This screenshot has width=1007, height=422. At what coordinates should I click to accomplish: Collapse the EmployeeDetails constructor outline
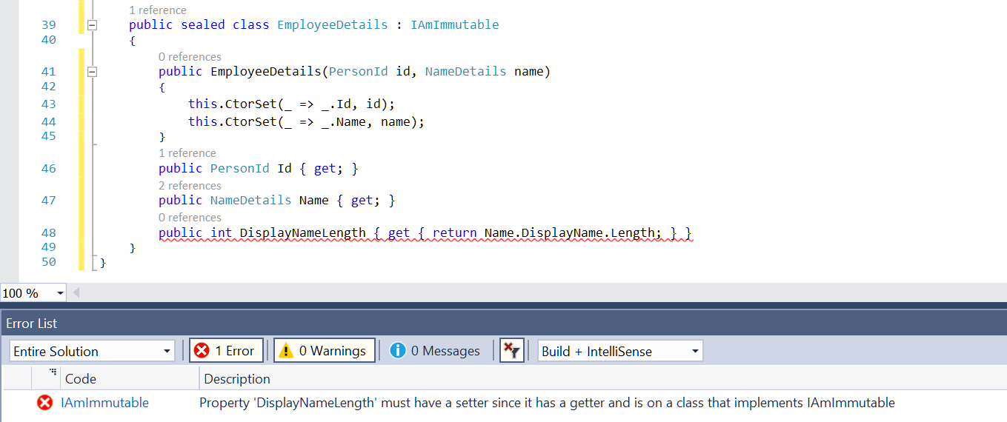[x=93, y=72]
